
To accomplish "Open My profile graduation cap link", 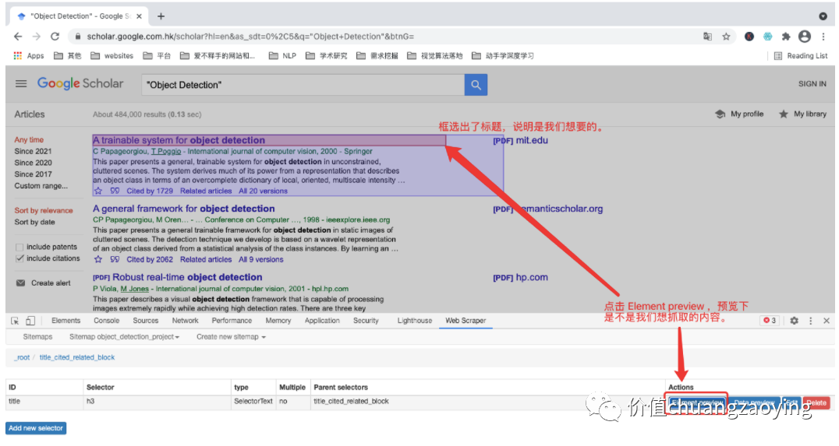I will (x=739, y=114).
